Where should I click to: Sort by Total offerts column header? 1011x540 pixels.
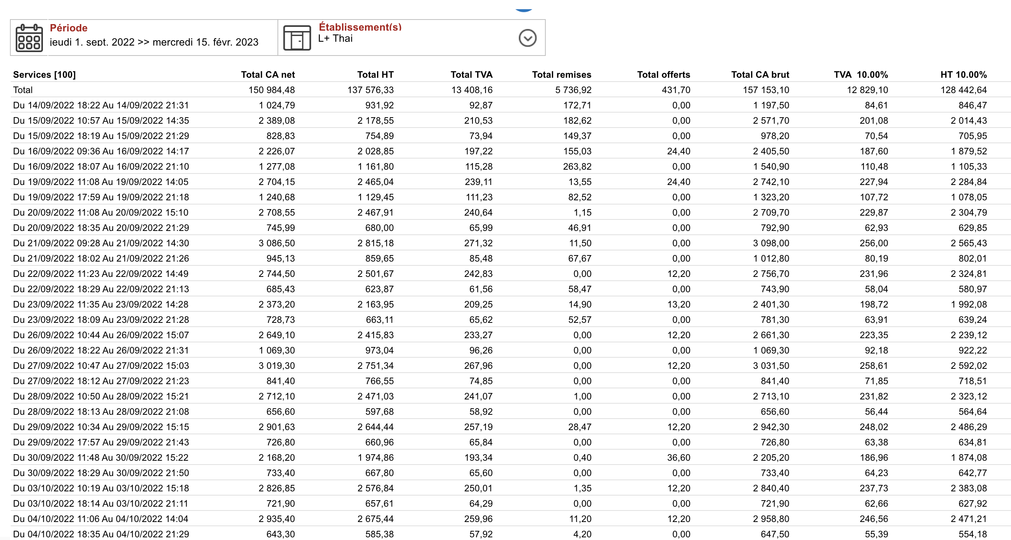pos(663,75)
